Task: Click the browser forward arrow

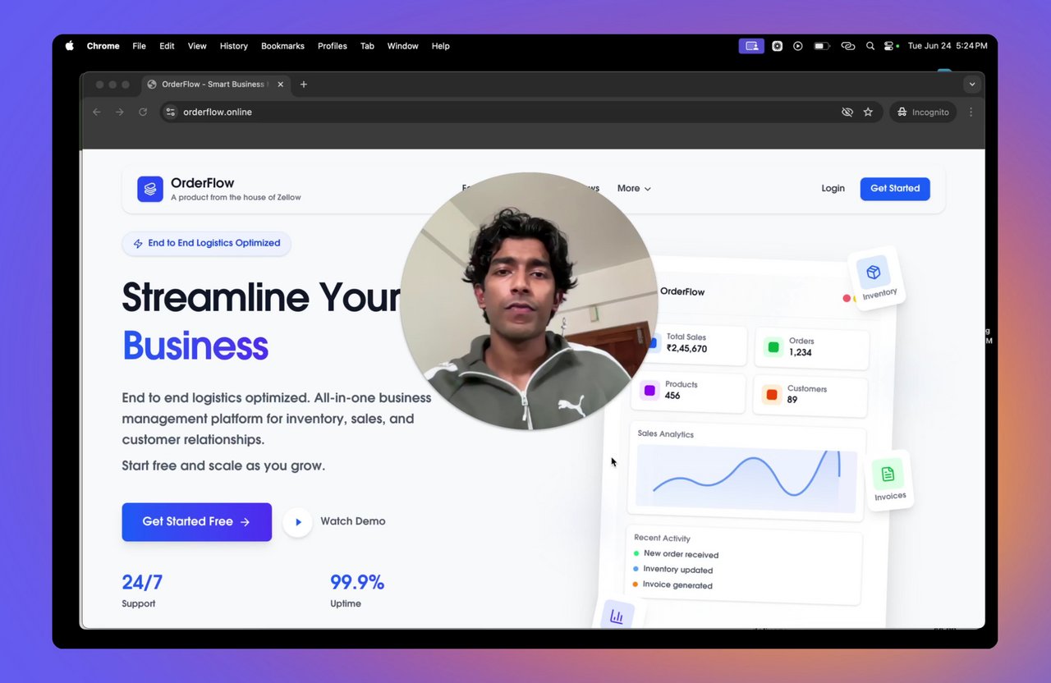Action: pyautogui.click(x=120, y=112)
